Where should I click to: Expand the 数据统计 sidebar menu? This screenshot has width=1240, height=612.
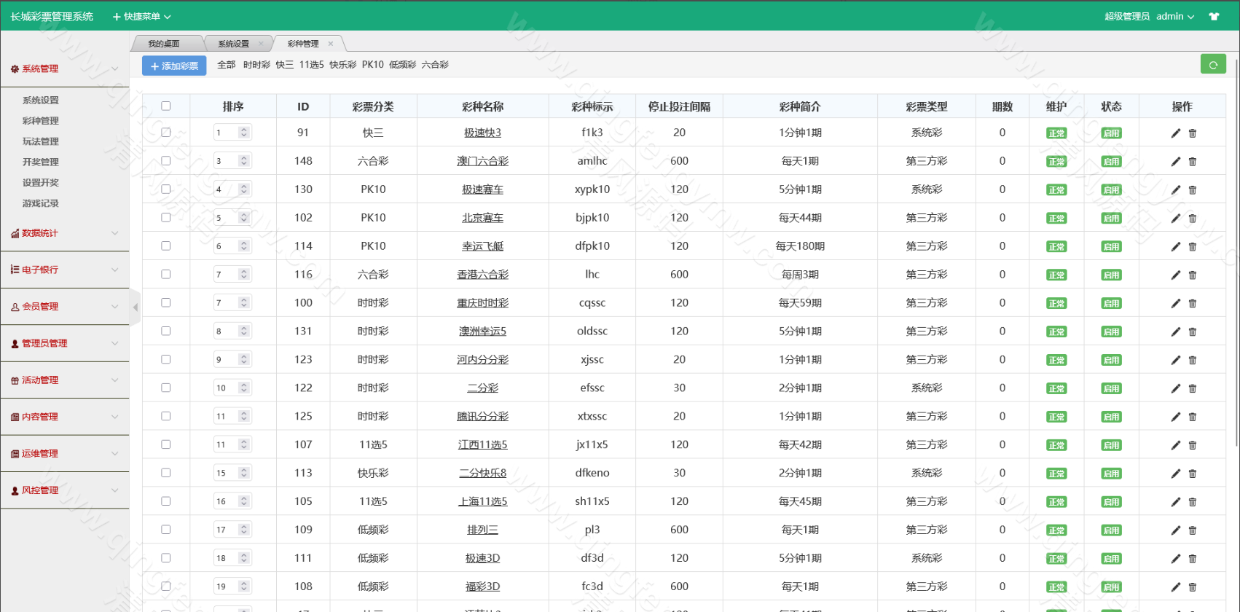click(x=64, y=233)
